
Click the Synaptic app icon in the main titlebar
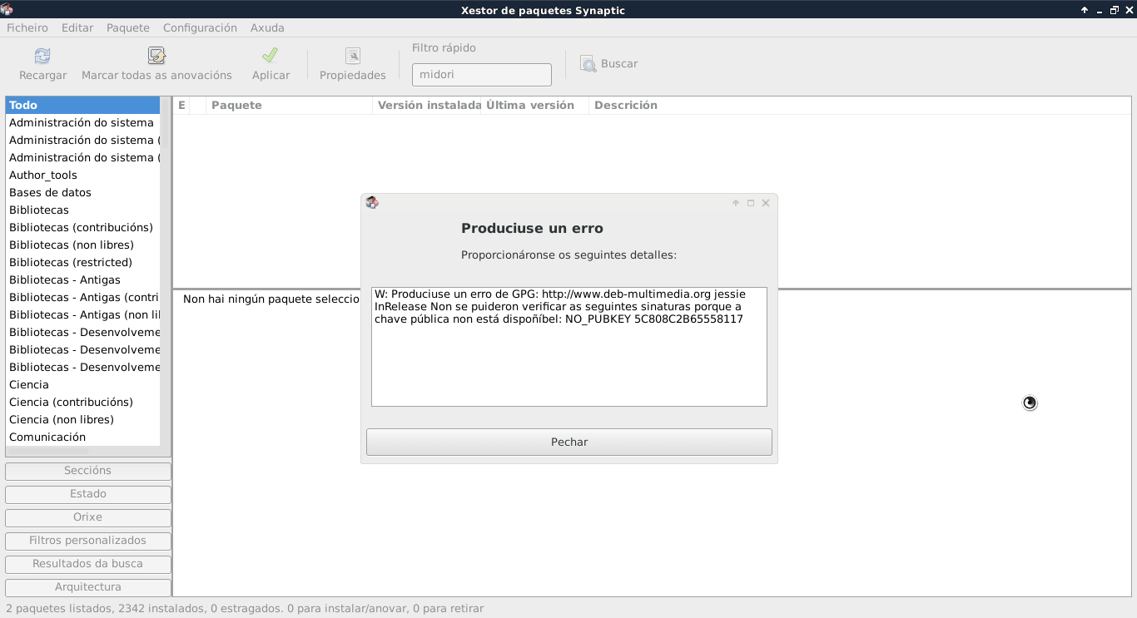point(7,10)
